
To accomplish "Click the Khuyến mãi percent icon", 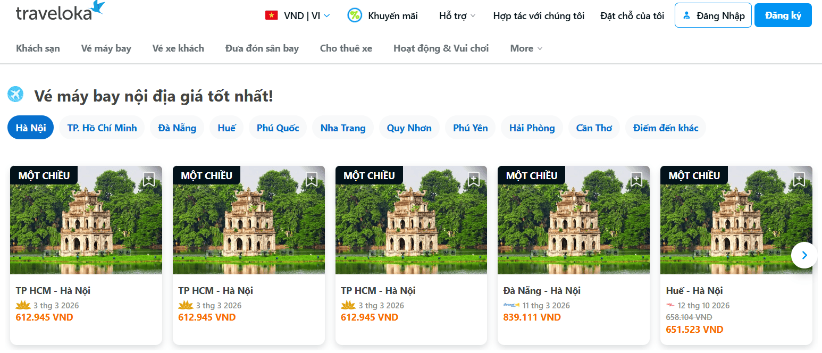I will (355, 15).
